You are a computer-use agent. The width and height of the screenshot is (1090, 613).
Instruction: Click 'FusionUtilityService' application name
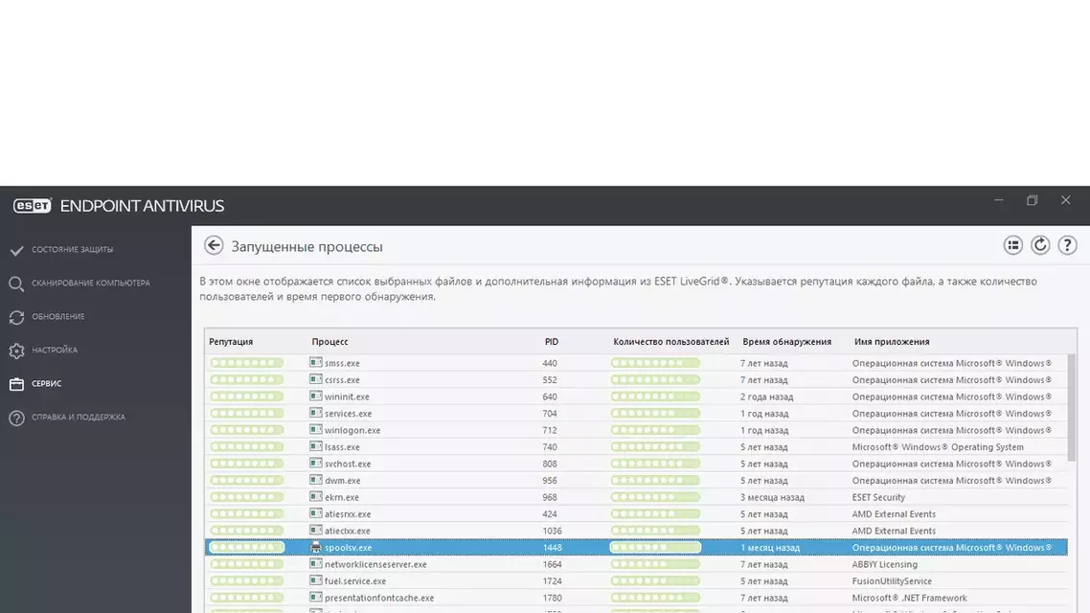click(892, 580)
